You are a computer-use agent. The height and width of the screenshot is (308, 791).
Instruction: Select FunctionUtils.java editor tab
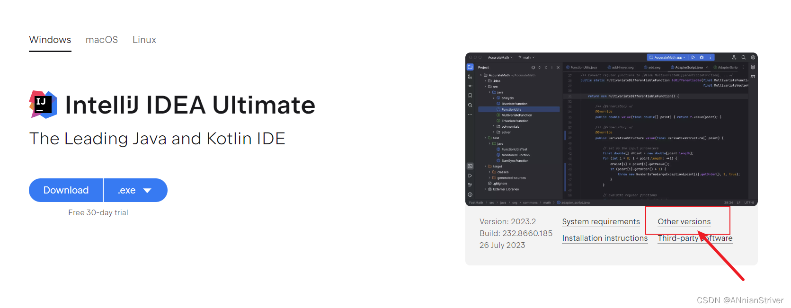582,68
